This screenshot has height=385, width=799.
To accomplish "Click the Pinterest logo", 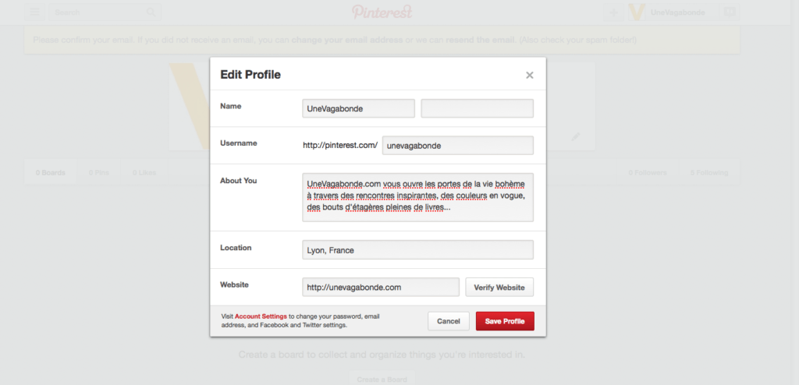I will point(382,12).
